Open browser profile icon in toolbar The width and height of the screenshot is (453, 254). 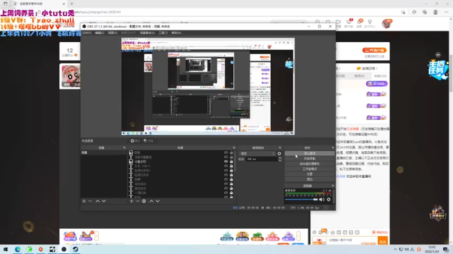pos(435,12)
